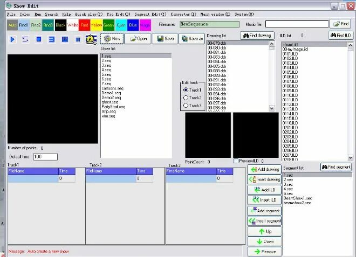Click the Find ILD button

point(341,36)
